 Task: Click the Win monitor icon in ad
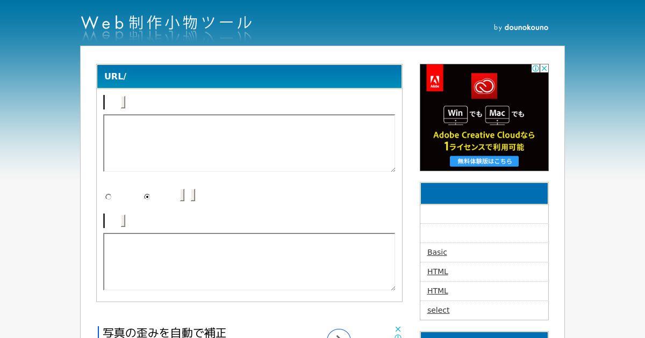point(455,114)
